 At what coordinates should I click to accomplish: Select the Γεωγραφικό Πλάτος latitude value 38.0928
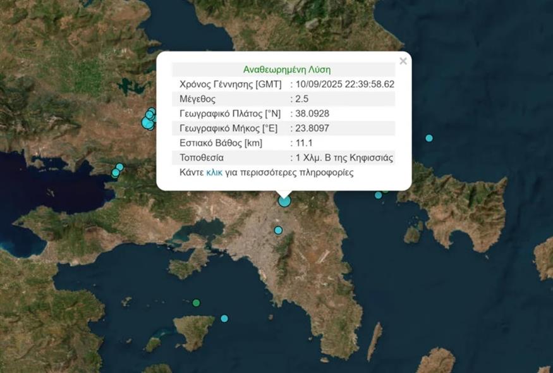[x=312, y=113]
